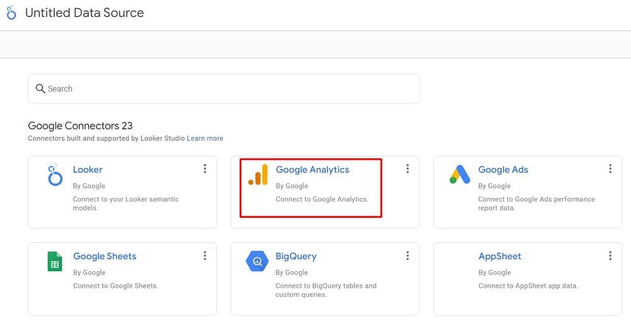
Task: Click the Search connectors input field
Action: [x=224, y=88]
